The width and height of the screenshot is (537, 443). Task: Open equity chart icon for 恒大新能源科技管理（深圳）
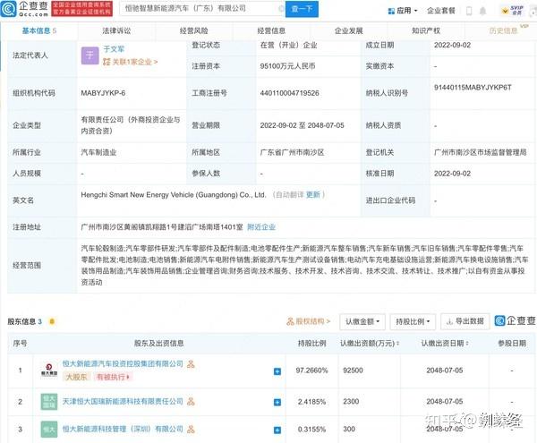191,429
